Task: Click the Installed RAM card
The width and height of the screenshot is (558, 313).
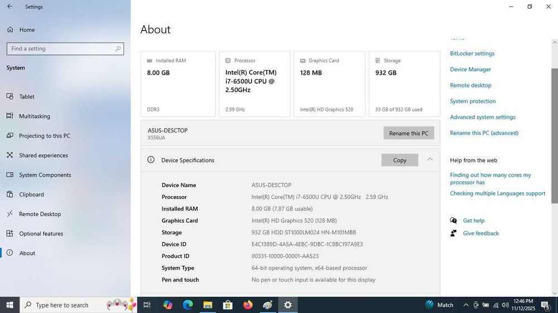Action: coord(178,84)
